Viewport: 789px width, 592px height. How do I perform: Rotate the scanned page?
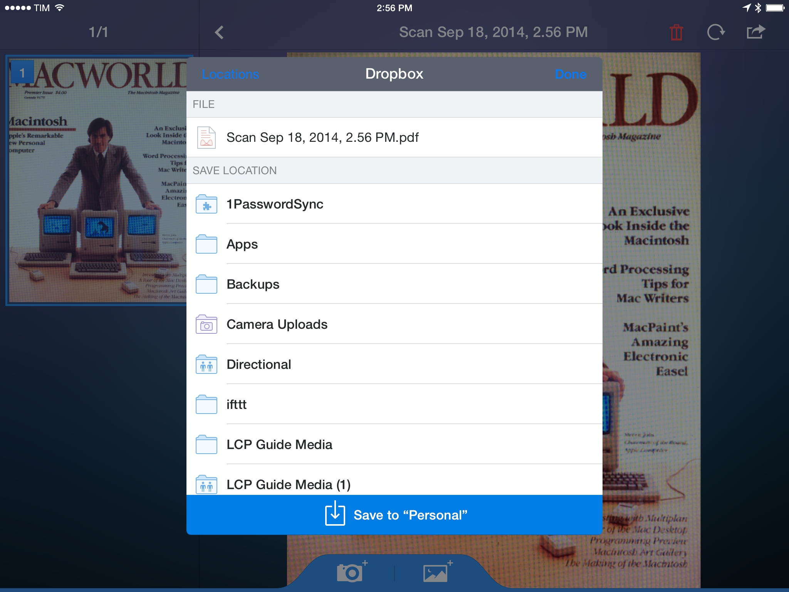coord(716,32)
